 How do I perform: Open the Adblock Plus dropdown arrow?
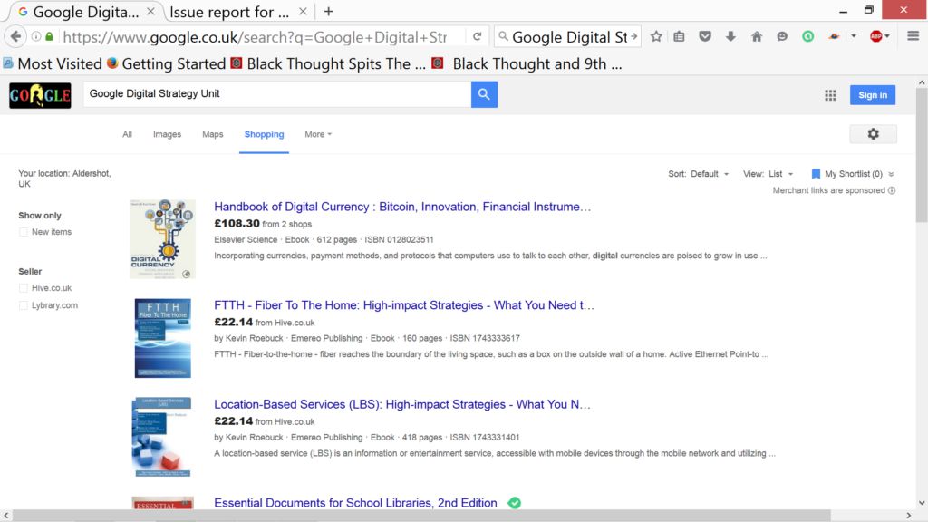coord(887,36)
